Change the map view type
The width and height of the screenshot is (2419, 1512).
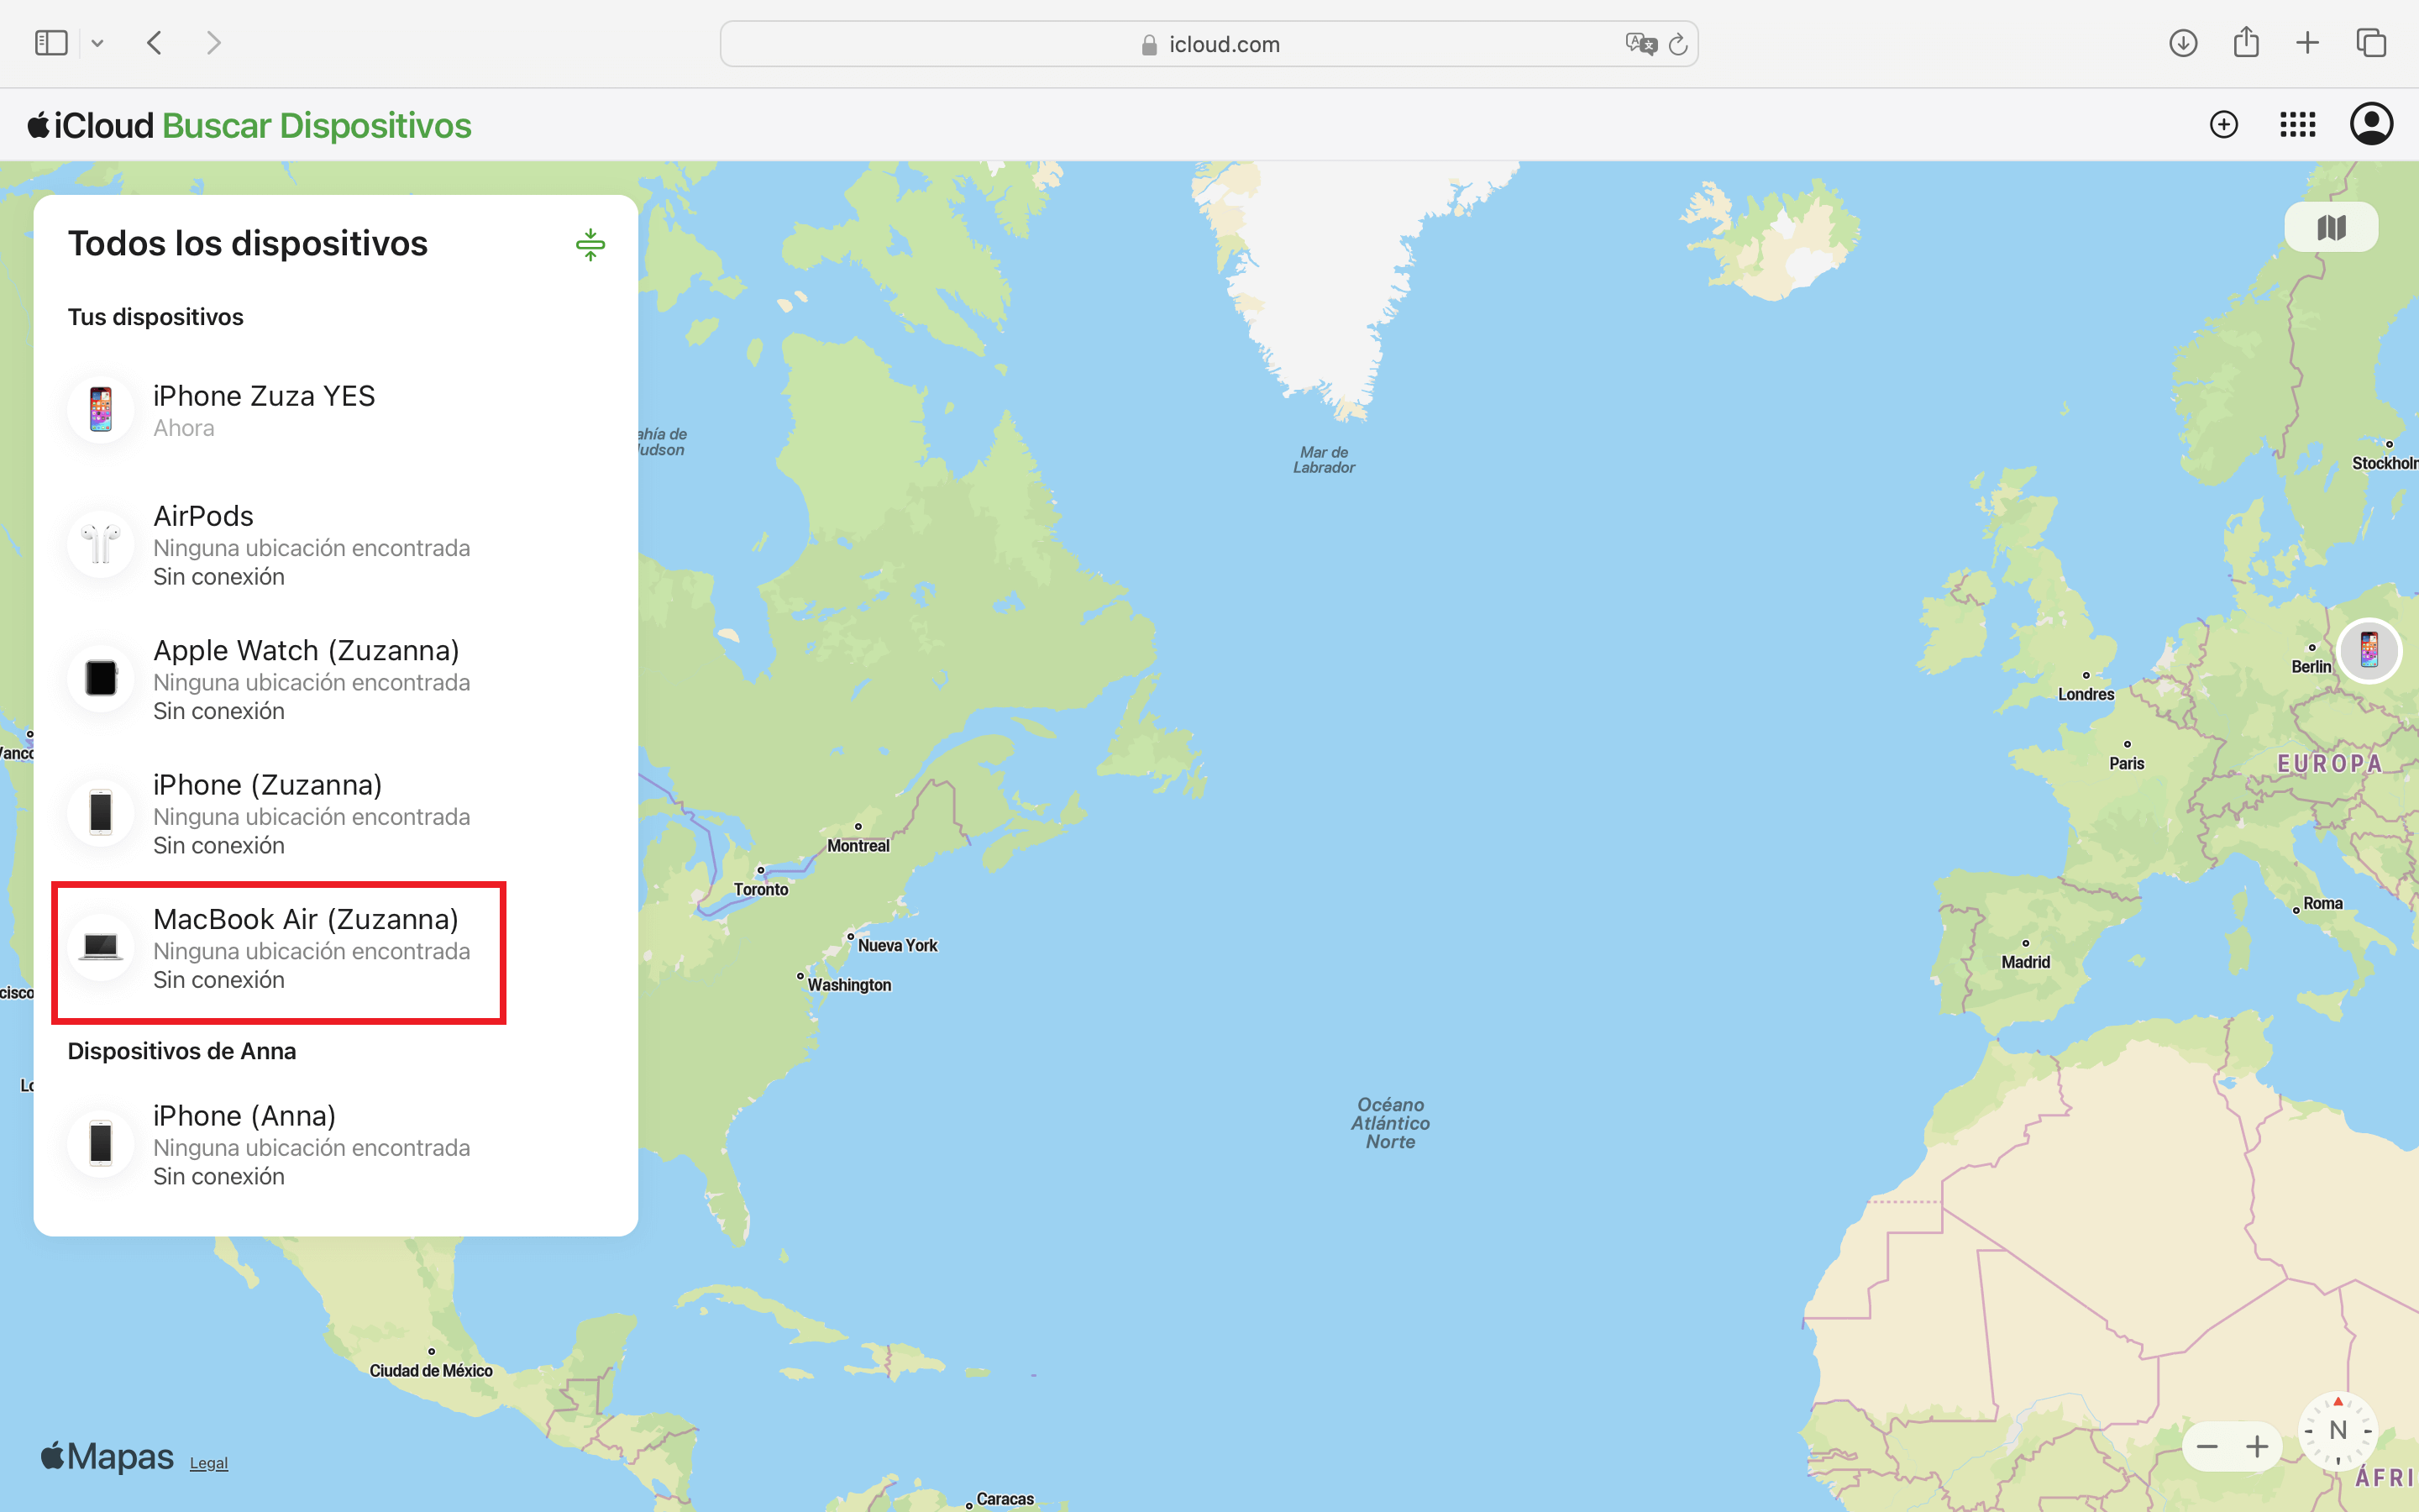(x=2331, y=228)
